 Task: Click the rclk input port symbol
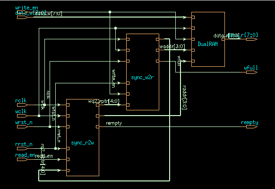pyautogui.click(x=22, y=105)
